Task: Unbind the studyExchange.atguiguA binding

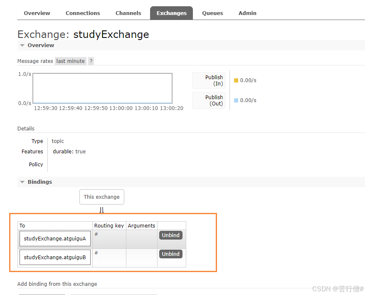Action: point(170,235)
